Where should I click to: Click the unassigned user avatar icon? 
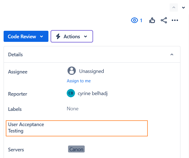[x=72, y=71]
